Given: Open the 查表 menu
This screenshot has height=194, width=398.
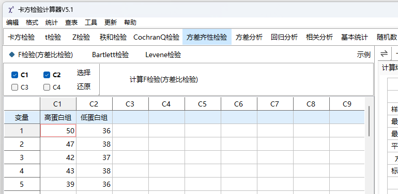Looking at the screenshot, I should 71,23.
